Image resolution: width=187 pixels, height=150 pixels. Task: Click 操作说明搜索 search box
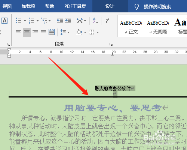pos(157,6)
